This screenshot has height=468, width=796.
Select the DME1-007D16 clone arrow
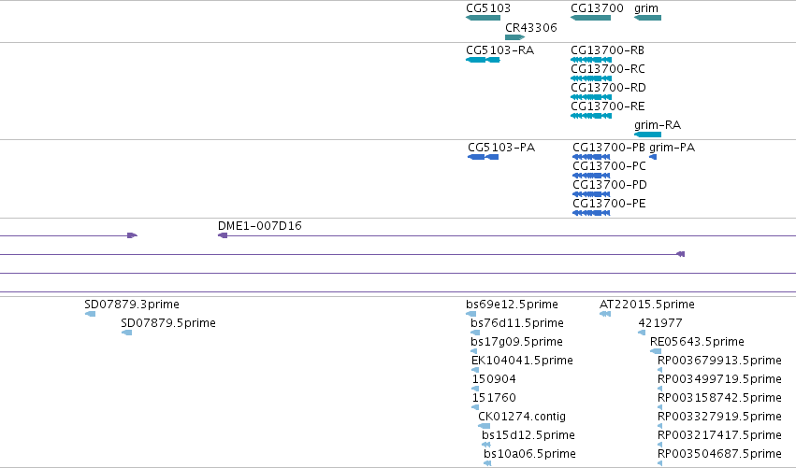coord(223,235)
